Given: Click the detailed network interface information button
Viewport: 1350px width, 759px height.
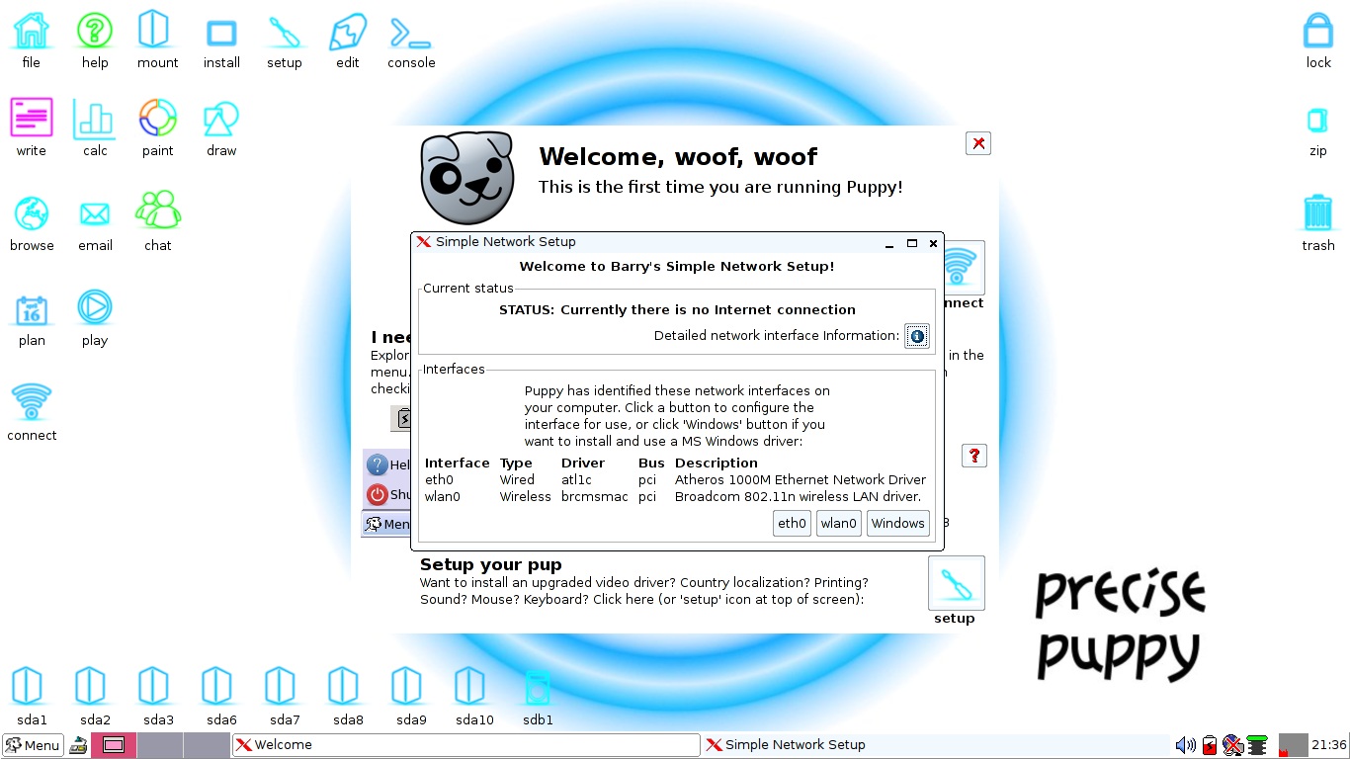Looking at the screenshot, I should point(917,336).
